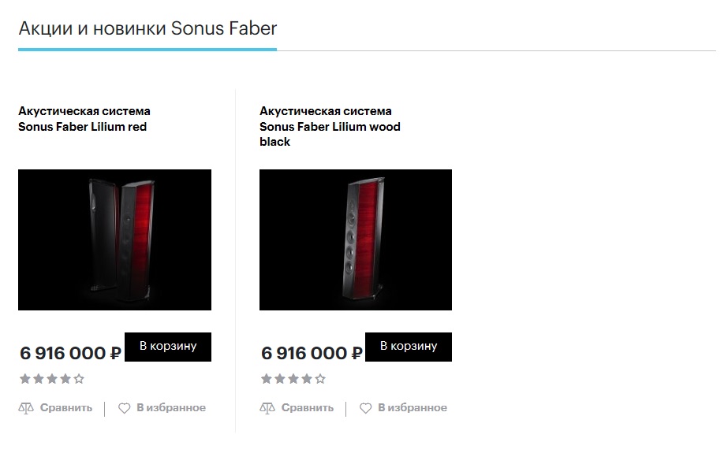Rate Lilium red with the fifth star
The image size is (728, 453).
pos(79,379)
